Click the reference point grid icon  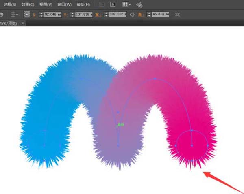pyautogui.click(x=27, y=15)
